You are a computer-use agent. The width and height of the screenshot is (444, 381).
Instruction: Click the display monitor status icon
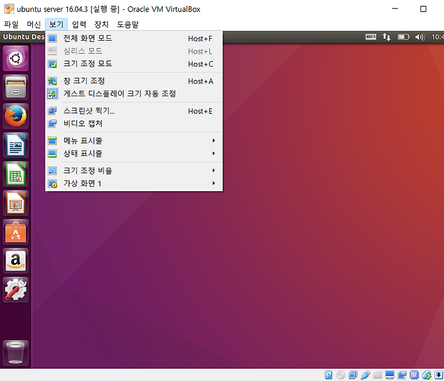[390, 375]
